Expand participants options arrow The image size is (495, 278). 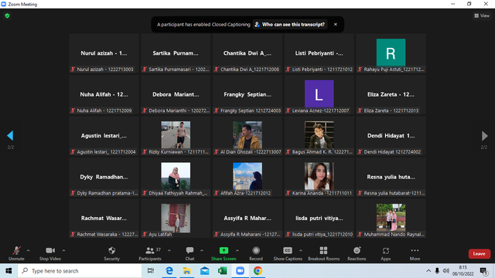169,250
